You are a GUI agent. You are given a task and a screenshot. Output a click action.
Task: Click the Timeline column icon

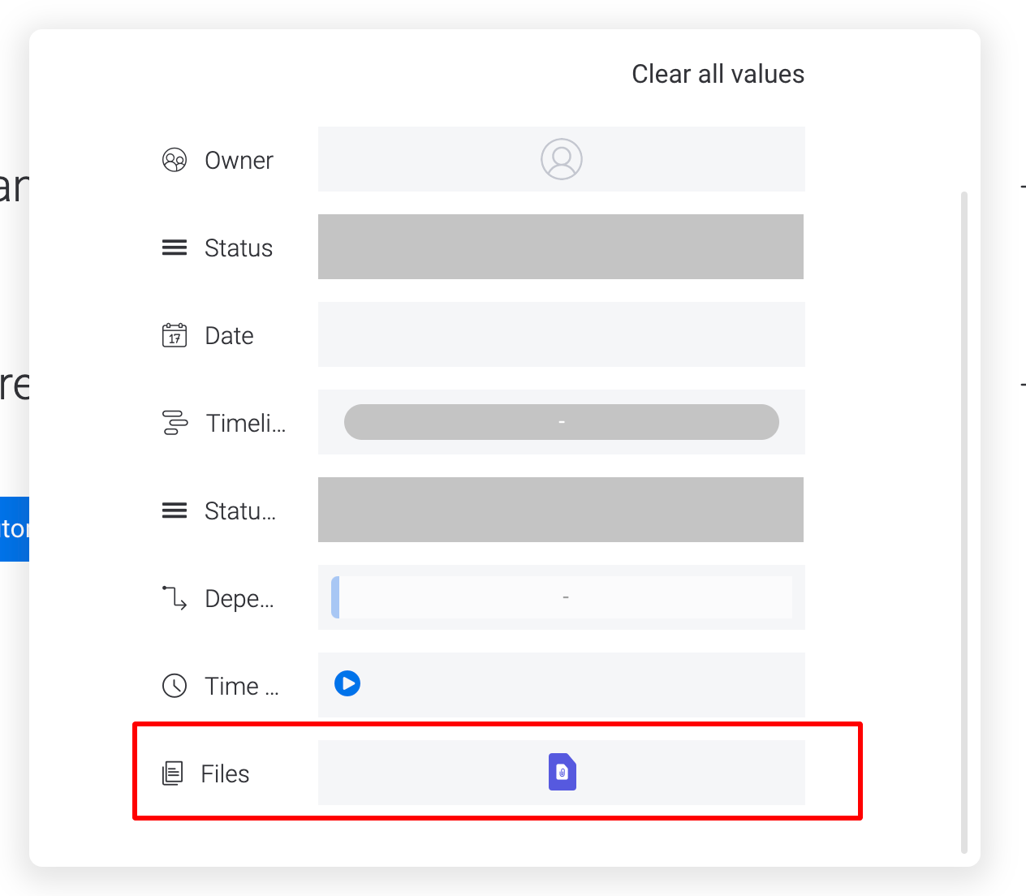coord(174,422)
